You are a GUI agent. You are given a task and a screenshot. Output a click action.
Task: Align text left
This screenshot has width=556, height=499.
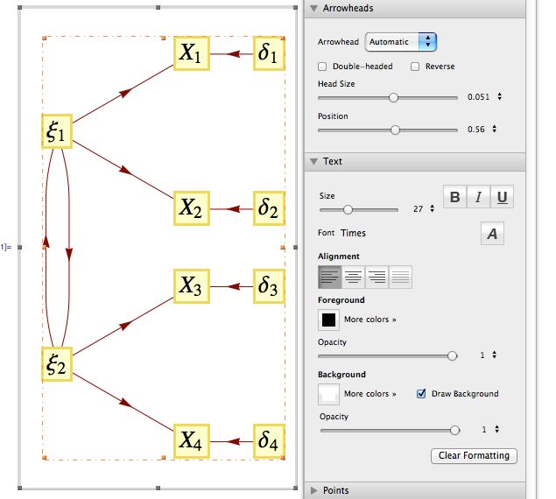(330, 277)
